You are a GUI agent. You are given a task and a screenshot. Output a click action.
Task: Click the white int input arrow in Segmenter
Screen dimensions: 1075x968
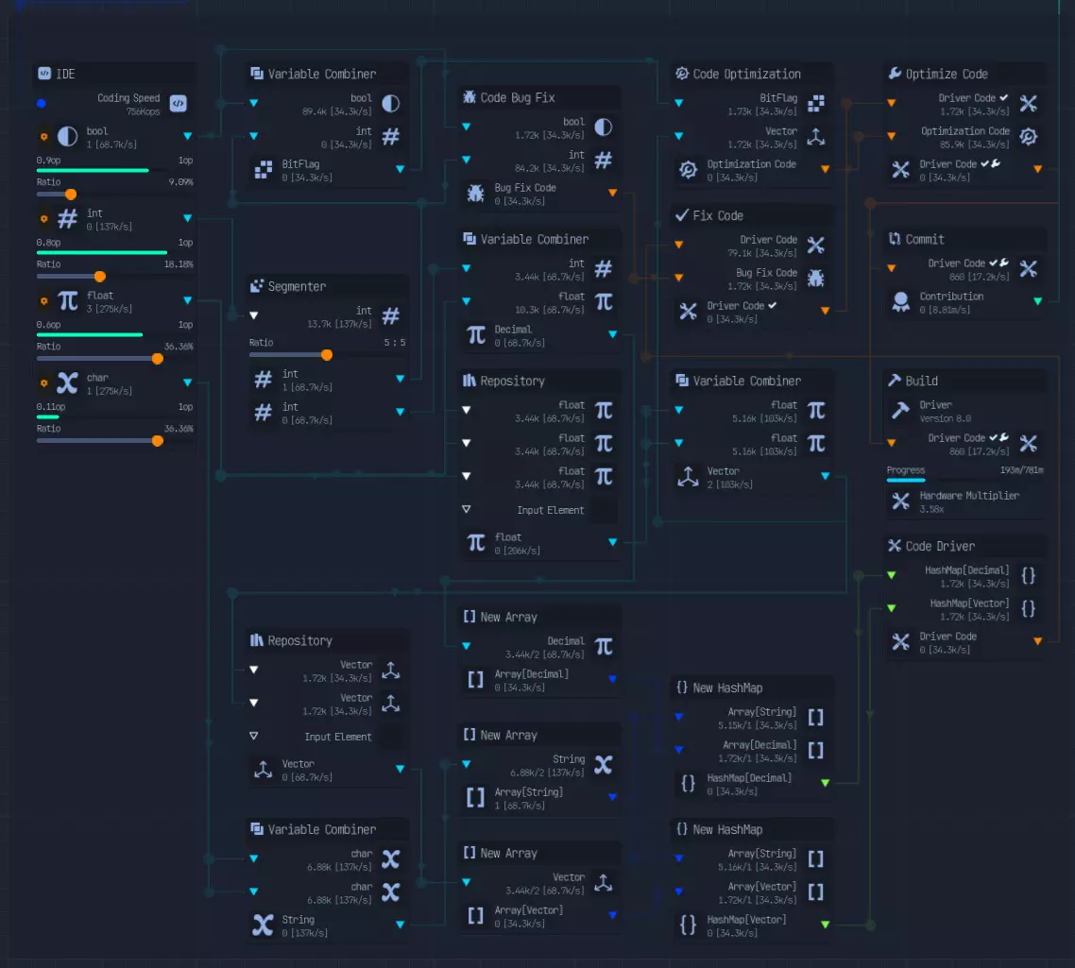pyautogui.click(x=254, y=316)
